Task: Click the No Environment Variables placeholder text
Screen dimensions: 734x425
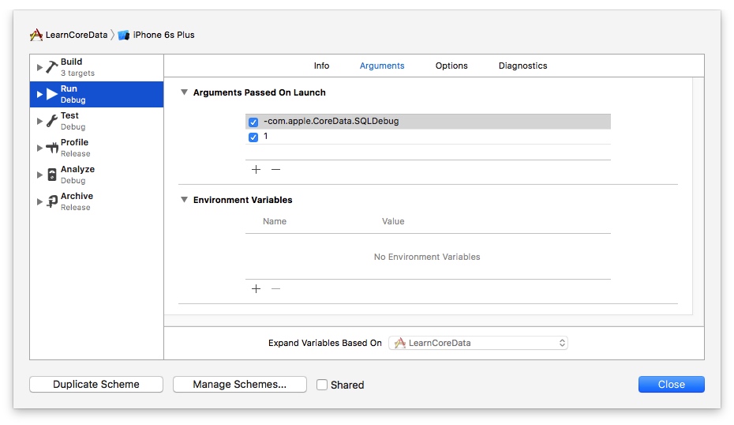Action: (x=427, y=257)
